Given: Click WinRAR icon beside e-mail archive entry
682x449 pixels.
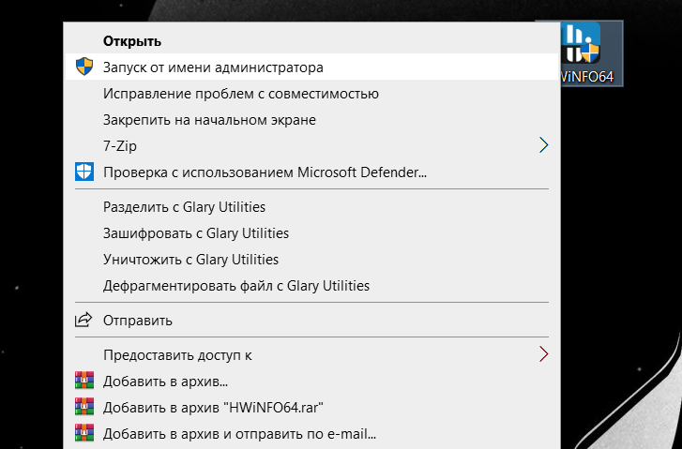Looking at the screenshot, I should 84,433.
